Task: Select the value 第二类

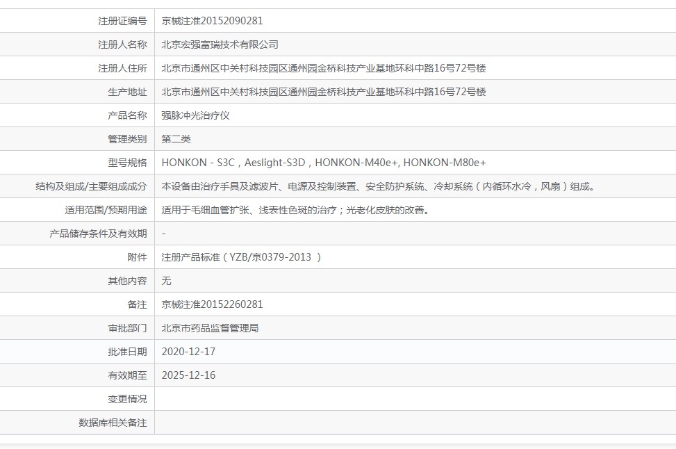Action: 176,139
